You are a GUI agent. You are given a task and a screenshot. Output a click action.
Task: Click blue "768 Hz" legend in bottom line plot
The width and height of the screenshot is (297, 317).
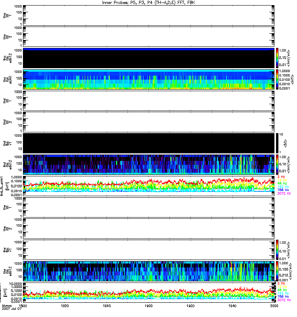point(283,296)
